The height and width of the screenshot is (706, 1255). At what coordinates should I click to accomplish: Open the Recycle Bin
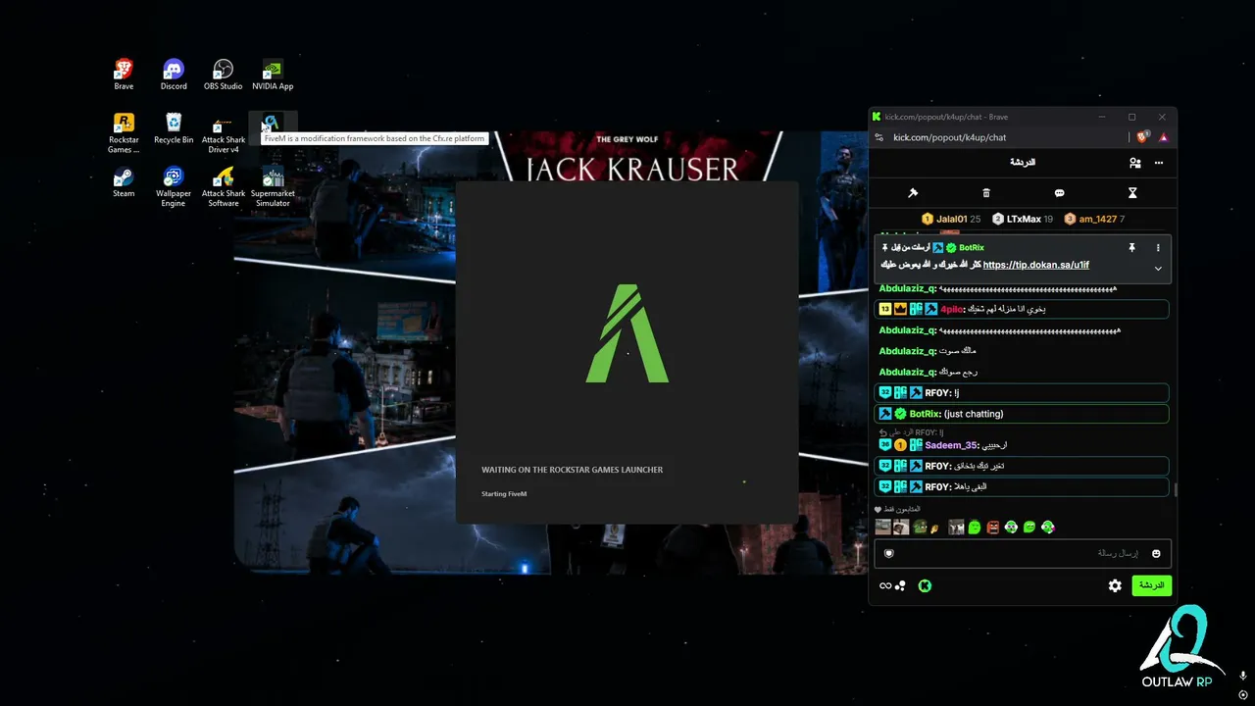174,128
